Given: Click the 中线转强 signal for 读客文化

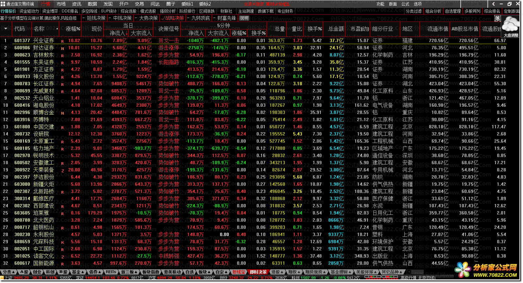Looking at the screenshot, I should (169, 256).
